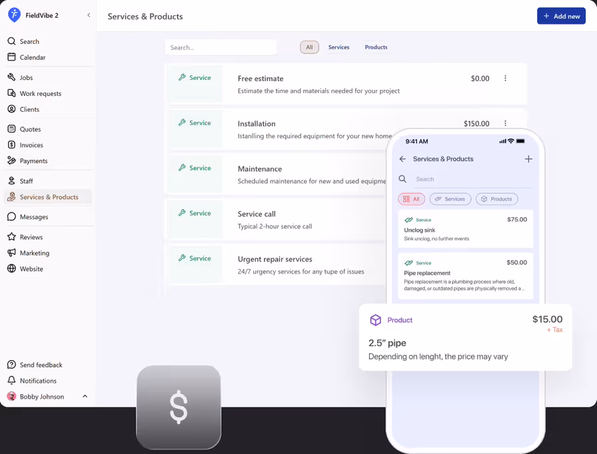The width and height of the screenshot is (597, 454).
Task: Focus the desktop Search... field
Action: (x=221, y=47)
